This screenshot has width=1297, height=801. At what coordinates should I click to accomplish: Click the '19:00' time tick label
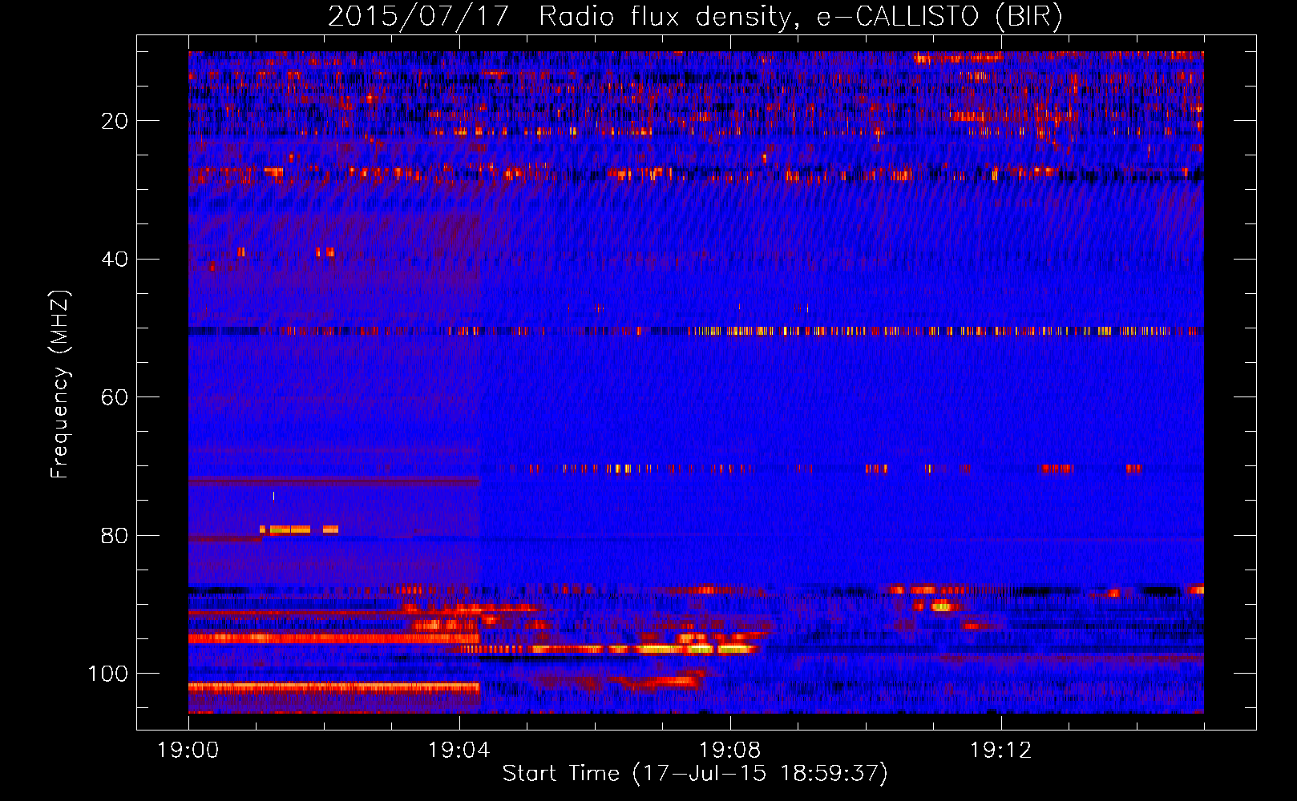point(188,751)
